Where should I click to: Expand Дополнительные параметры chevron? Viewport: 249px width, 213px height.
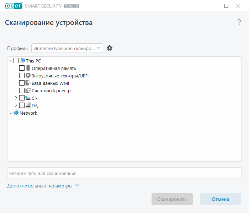[77, 185]
